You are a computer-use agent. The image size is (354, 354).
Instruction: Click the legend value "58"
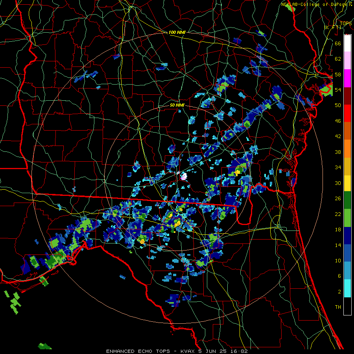point(338,74)
